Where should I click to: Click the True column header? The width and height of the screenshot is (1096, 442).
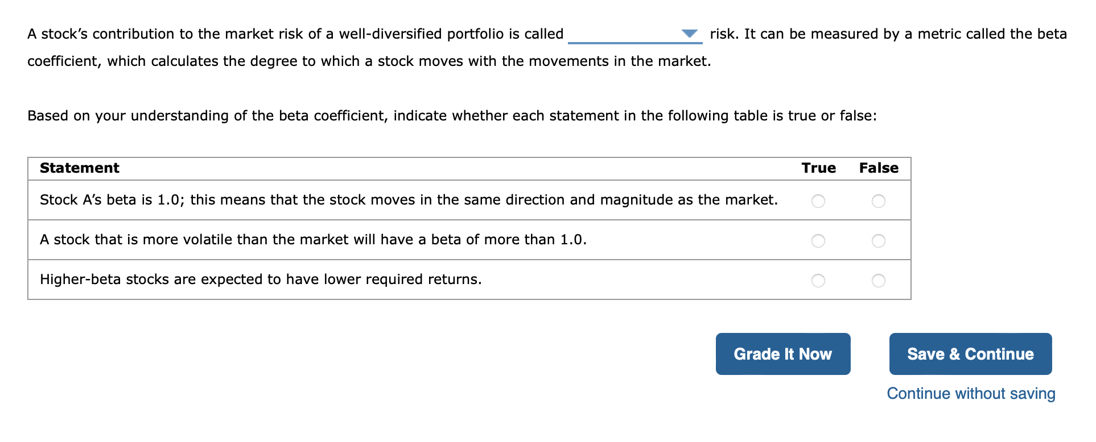[818, 168]
